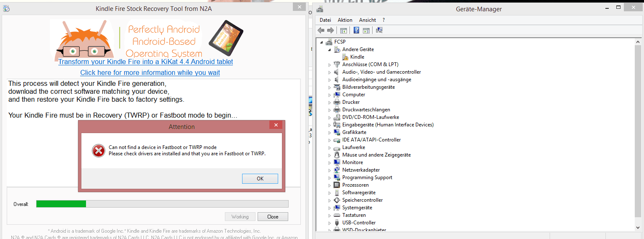Click the Kindle Fire tool title bar icon
Image resolution: width=644 pixels, height=239 pixels.
click(x=6, y=8)
